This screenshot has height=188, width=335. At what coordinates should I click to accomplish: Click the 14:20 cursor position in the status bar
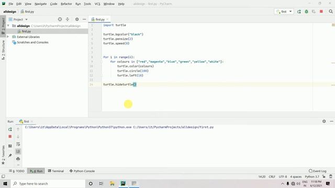(x=262, y=177)
